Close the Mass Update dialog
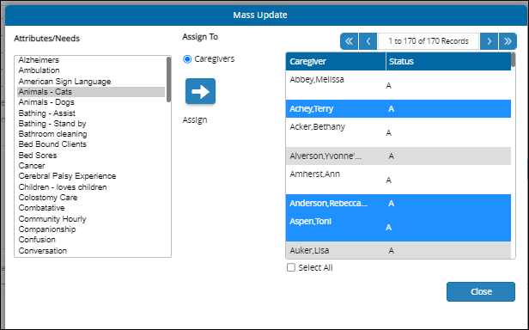529x330 pixels. tap(481, 291)
